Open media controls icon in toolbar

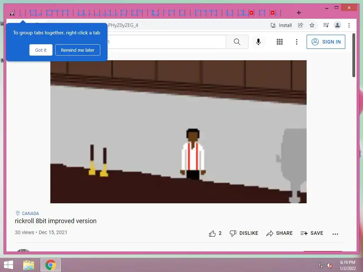(x=326, y=25)
